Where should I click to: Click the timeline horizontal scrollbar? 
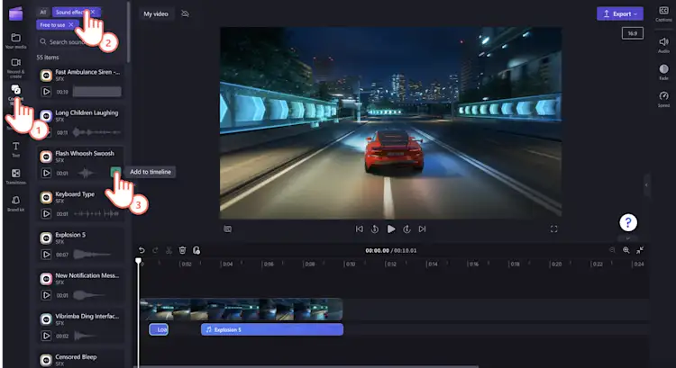(x=308, y=367)
